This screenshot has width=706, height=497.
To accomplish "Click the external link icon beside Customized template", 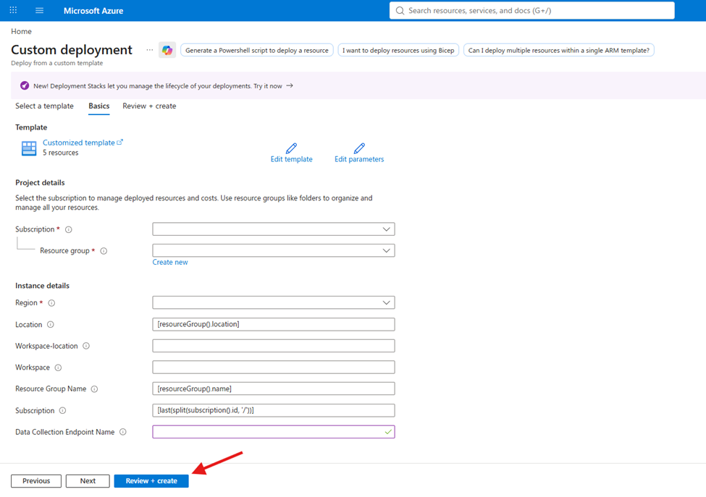I will [x=119, y=142].
